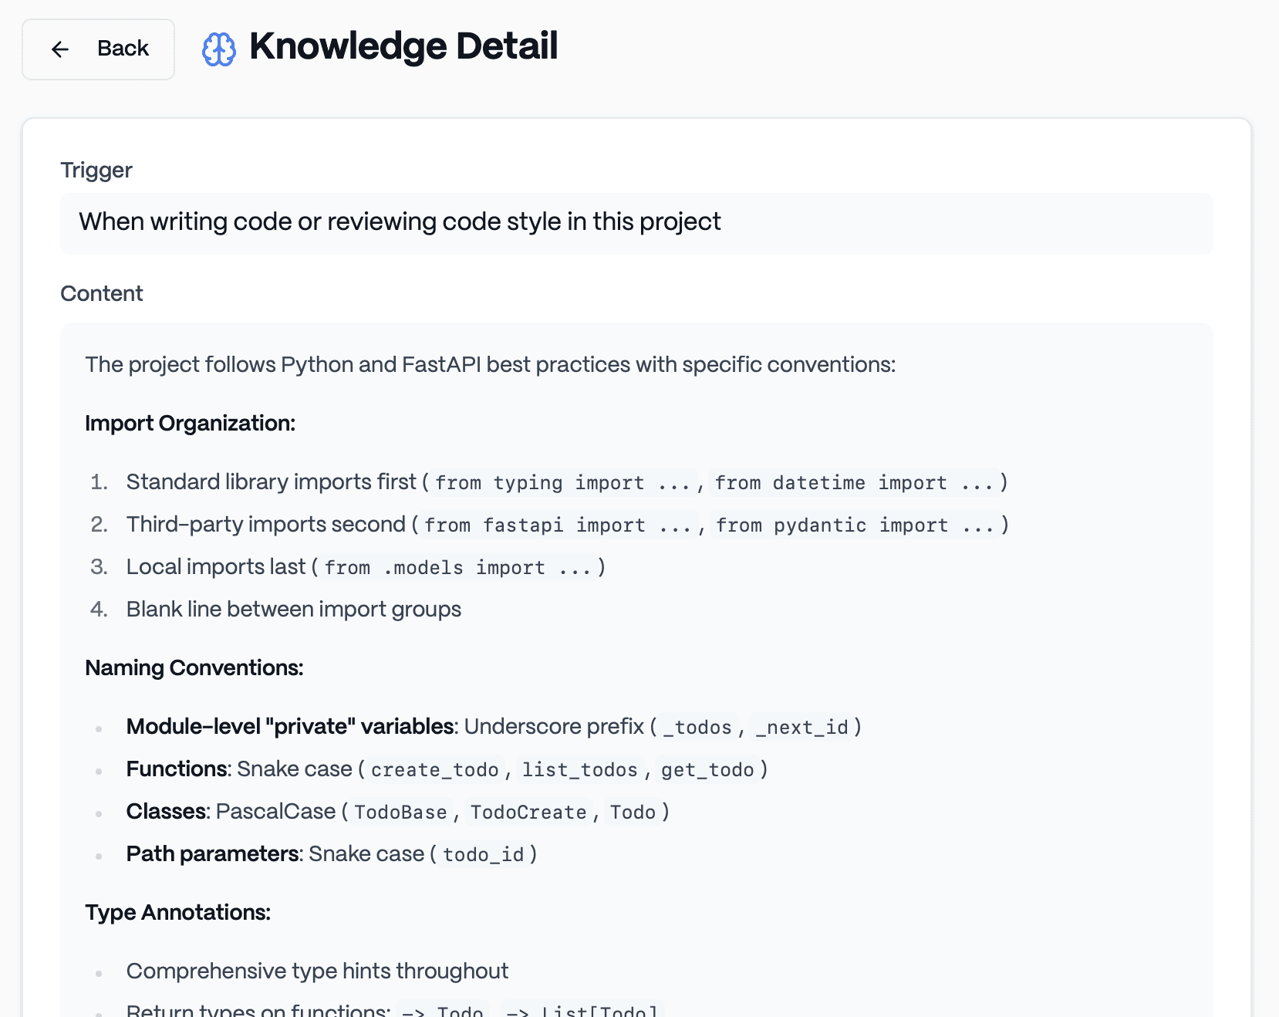Click the standalone 'Todo' class code snippet
This screenshot has height=1017, width=1279.
pyautogui.click(x=633, y=812)
